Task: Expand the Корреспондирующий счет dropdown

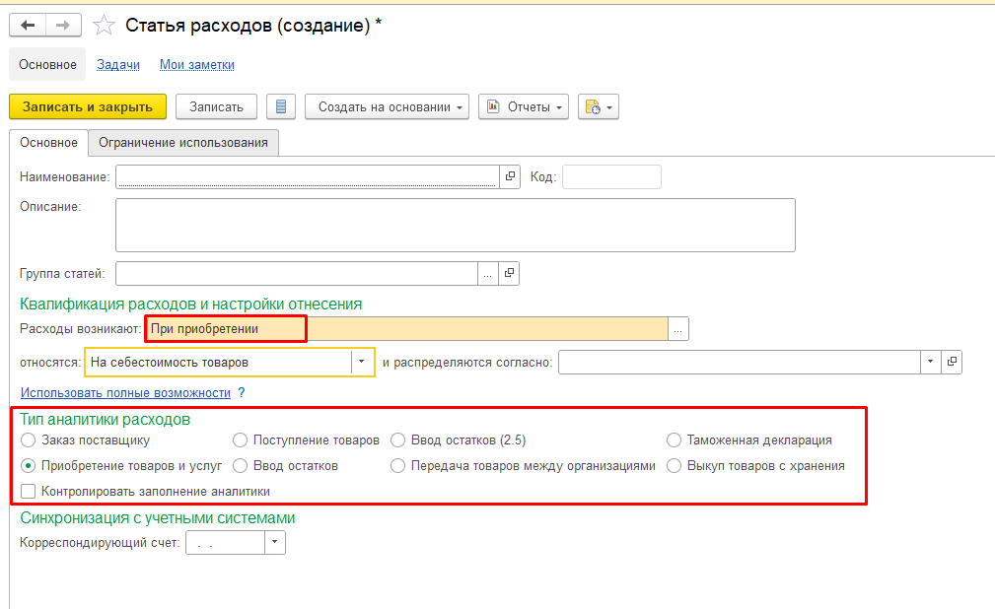Action: click(275, 542)
